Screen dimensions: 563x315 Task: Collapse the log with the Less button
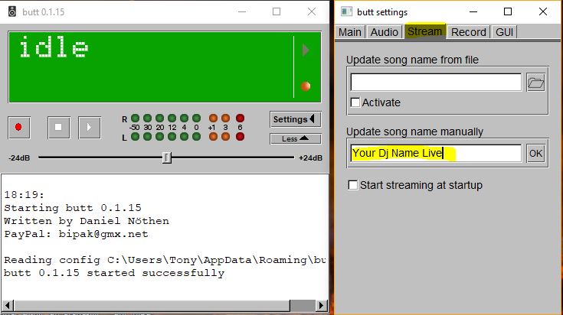click(295, 138)
